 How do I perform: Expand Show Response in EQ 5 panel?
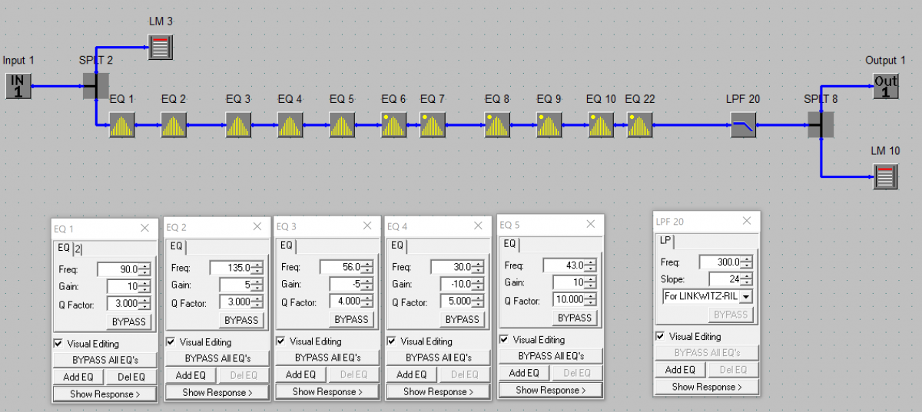point(551,390)
